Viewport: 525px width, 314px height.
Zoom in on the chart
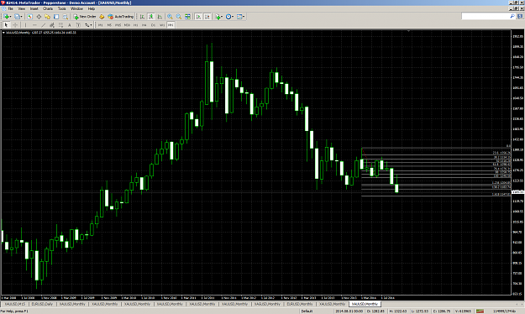[170, 17]
